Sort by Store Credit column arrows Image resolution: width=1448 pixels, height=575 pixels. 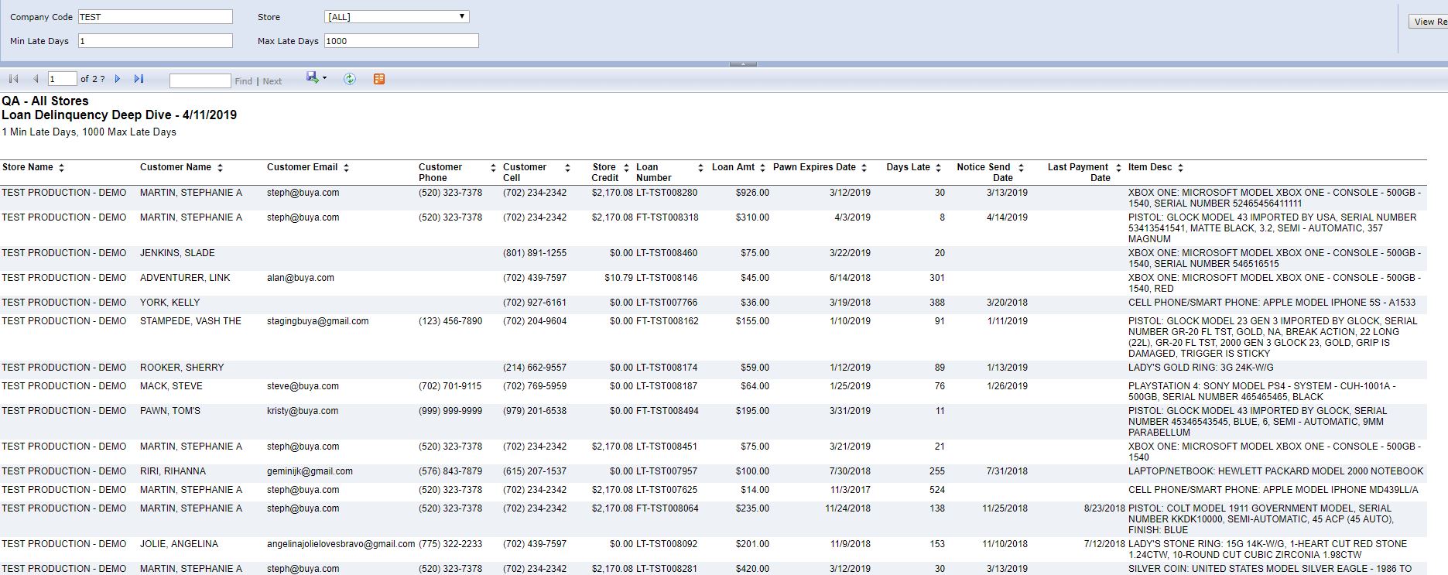[x=626, y=168]
